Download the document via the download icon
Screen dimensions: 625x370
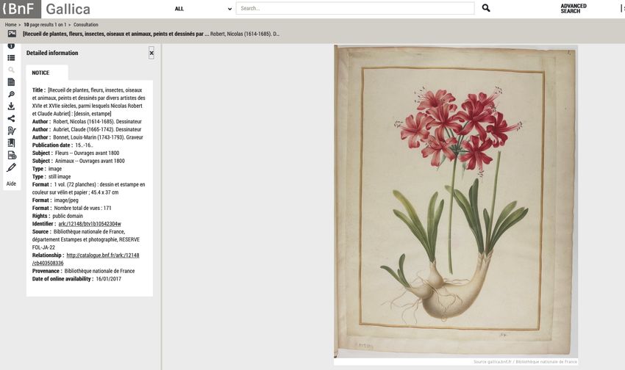[11, 106]
